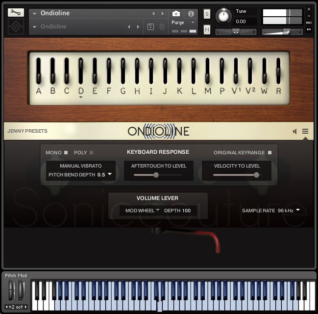Flip tone switch V2
Image resolution: width=318 pixels, height=314 pixels.
tap(250, 71)
